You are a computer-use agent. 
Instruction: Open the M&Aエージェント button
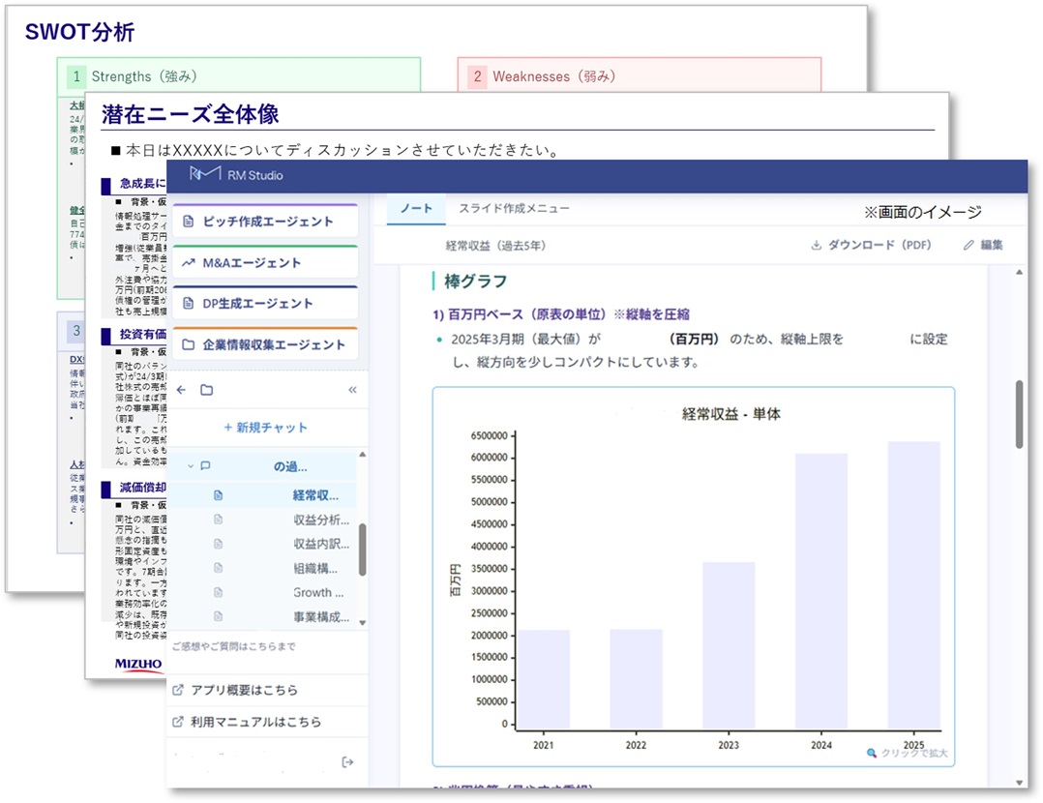(264, 262)
